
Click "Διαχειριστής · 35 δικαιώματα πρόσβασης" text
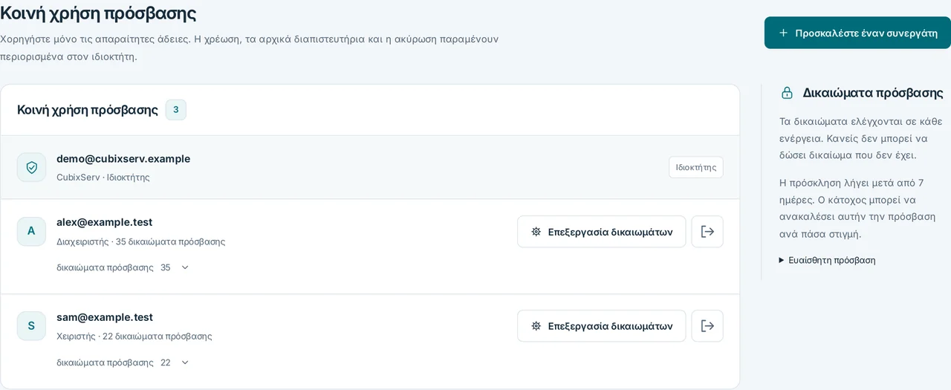(141, 241)
